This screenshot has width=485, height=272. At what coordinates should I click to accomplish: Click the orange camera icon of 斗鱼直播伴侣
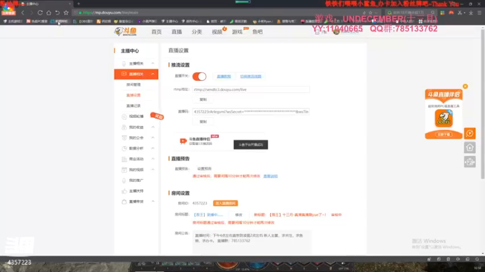tap(183, 141)
